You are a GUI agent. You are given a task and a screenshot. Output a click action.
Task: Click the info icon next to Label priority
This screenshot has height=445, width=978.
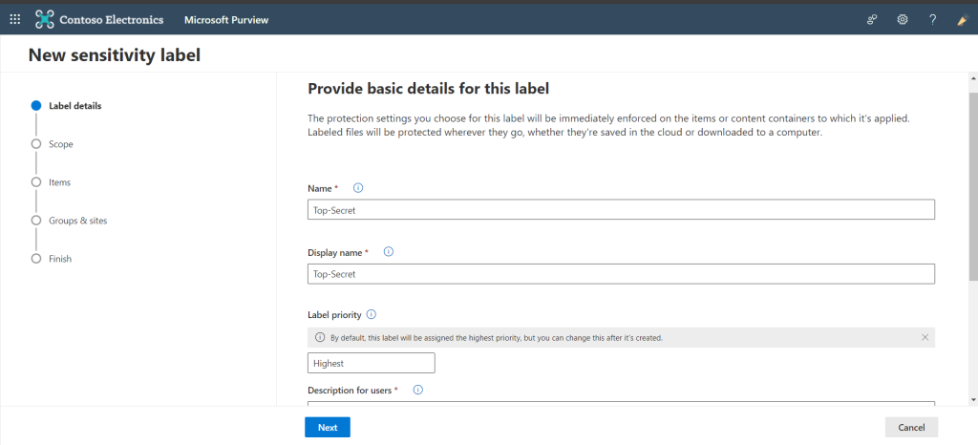[372, 314]
